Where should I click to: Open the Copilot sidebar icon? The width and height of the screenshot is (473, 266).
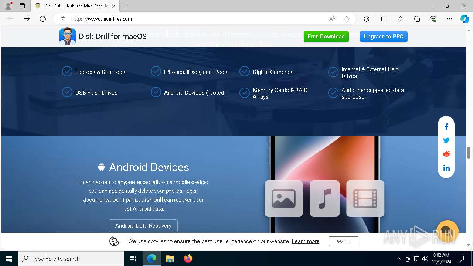(465, 19)
